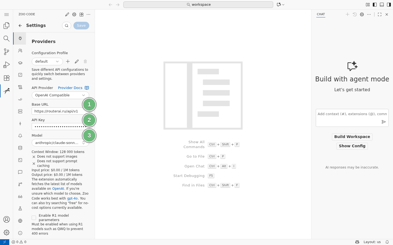Open the Extensions view

7,78
